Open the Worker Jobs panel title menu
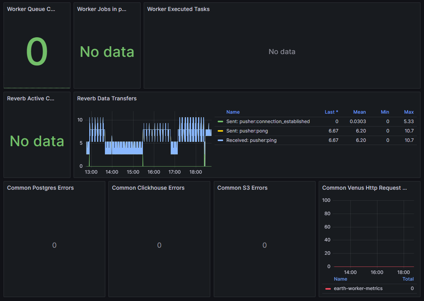The image size is (424, 301). 101,9
